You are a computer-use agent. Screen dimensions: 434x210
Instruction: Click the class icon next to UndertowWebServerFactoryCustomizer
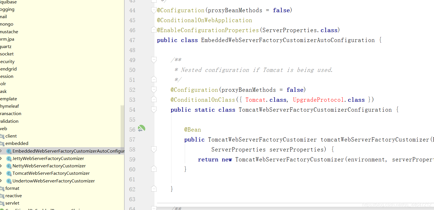click(9, 181)
